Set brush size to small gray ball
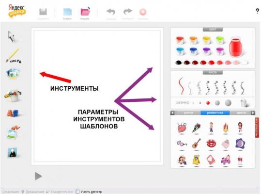The height and width of the screenshot is (194, 261). [200, 103]
